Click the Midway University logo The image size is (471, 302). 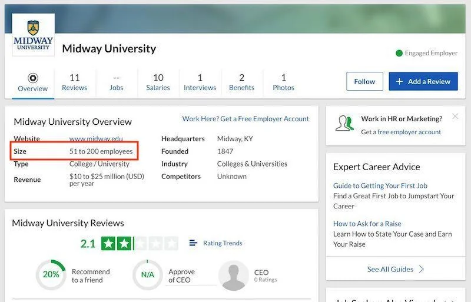pos(33,35)
